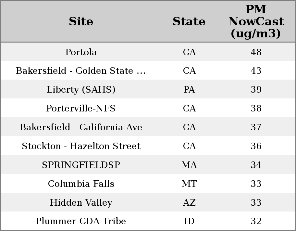Image resolution: width=296 pixels, height=231 pixels.
Task: Select the NowCast value 39
Action: coord(256,90)
